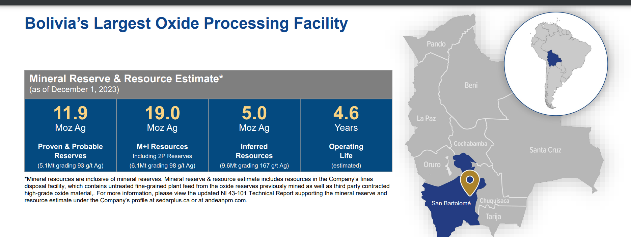The image size is (631, 237).
Task: Select the "Mineral Reserve & Resource Estimate*" header
Action: click(126, 79)
